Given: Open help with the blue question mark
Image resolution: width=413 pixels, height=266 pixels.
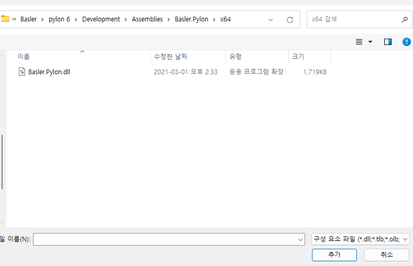Looking at the screenshot, I should click(406, 42).
